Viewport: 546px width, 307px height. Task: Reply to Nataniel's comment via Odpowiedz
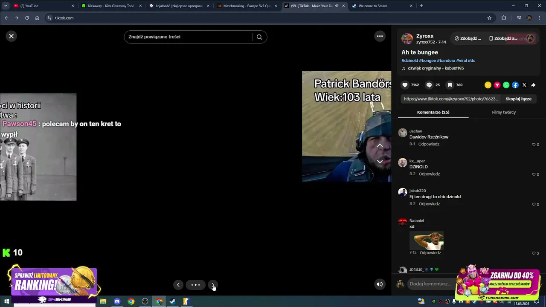click(x=430, y=253)
